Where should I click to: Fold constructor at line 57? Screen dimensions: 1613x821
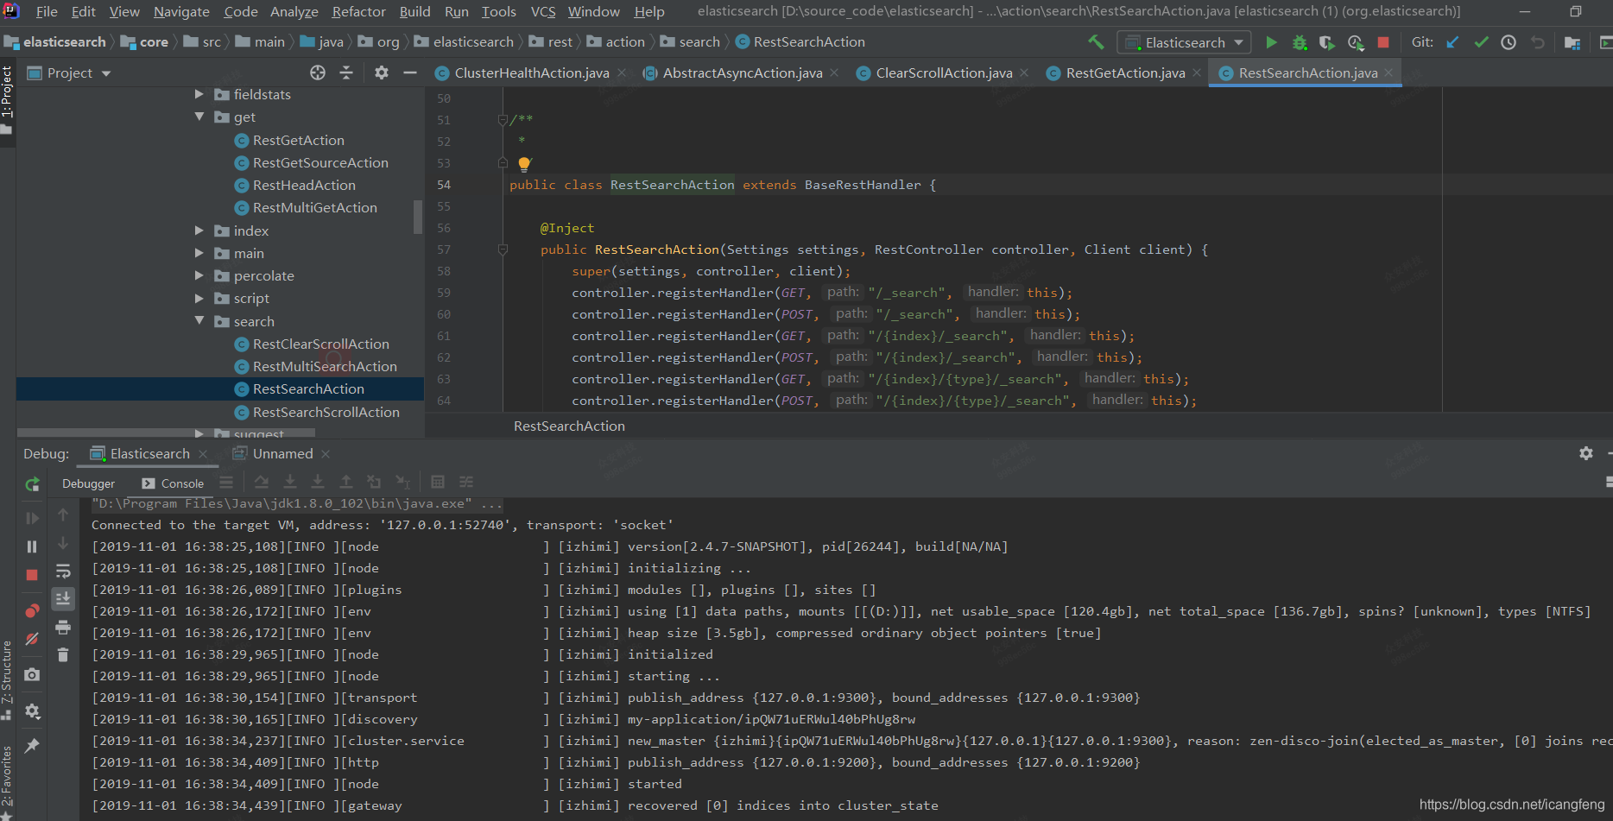point(503,249)
